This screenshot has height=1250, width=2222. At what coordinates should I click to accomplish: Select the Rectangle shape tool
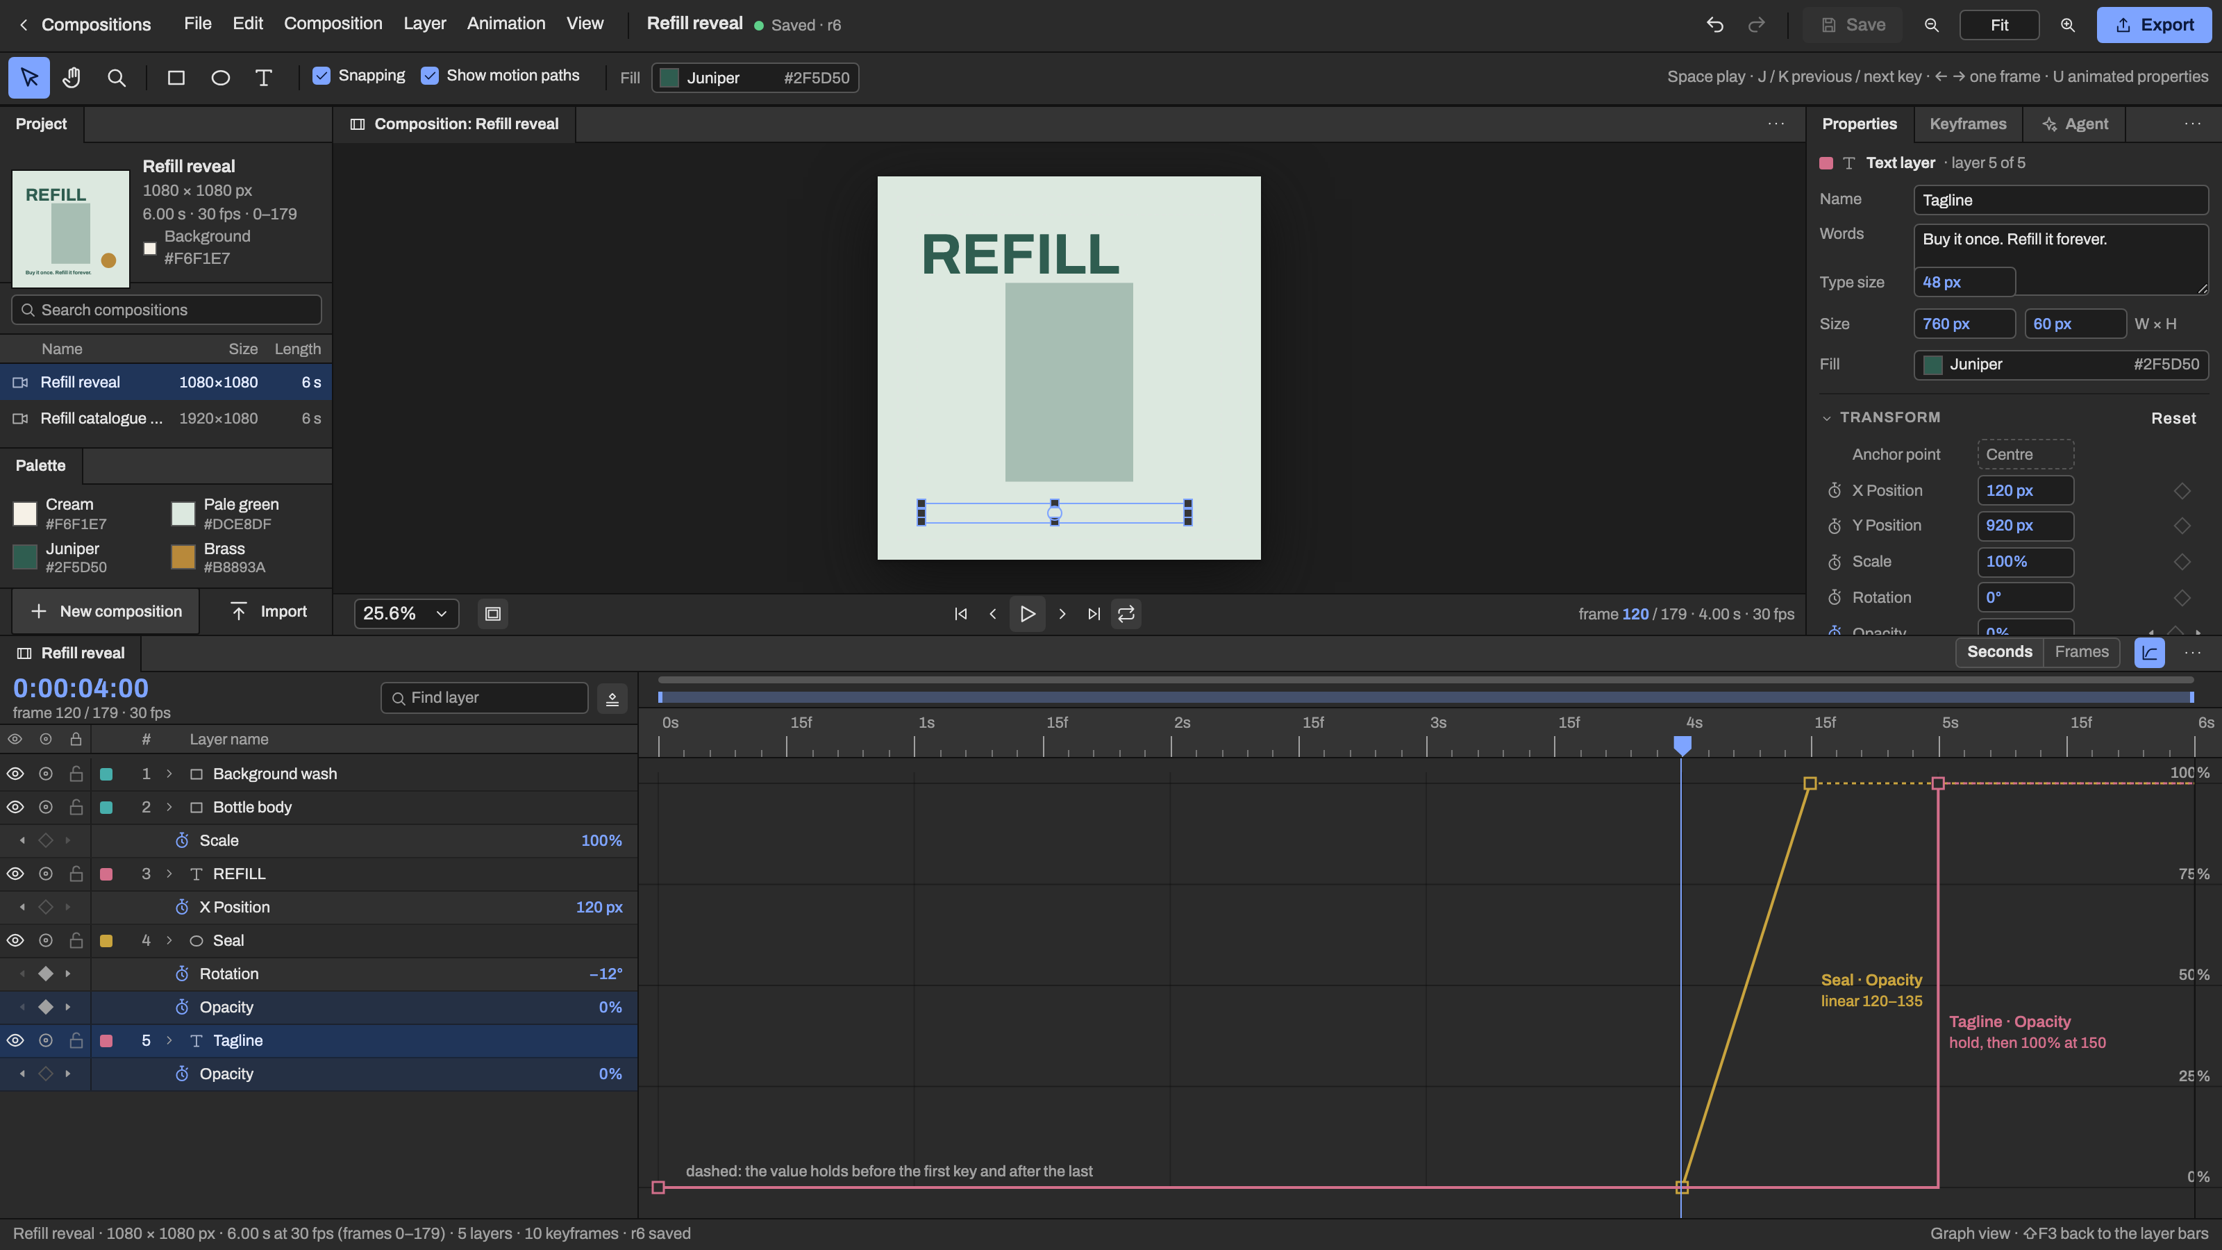point(176,78)
